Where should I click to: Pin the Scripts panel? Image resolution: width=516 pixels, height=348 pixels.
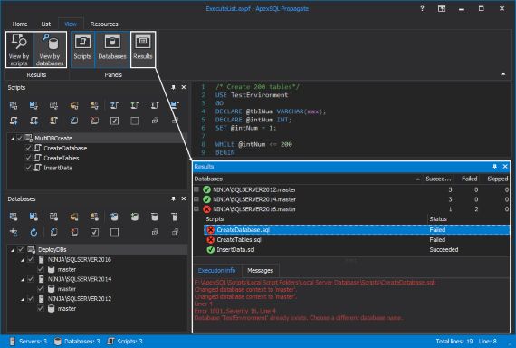pyautogui.click(x=173, y=87)
